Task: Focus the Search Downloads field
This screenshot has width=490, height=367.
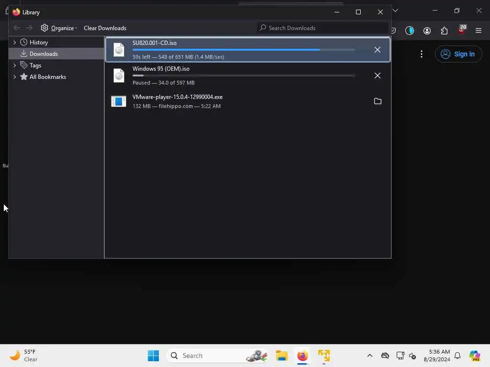Action: point(323,28)
